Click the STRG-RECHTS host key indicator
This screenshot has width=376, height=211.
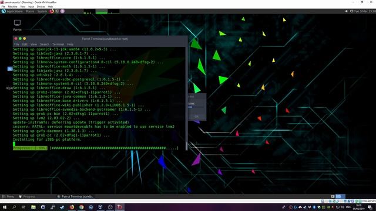click(x=370, y=201)
